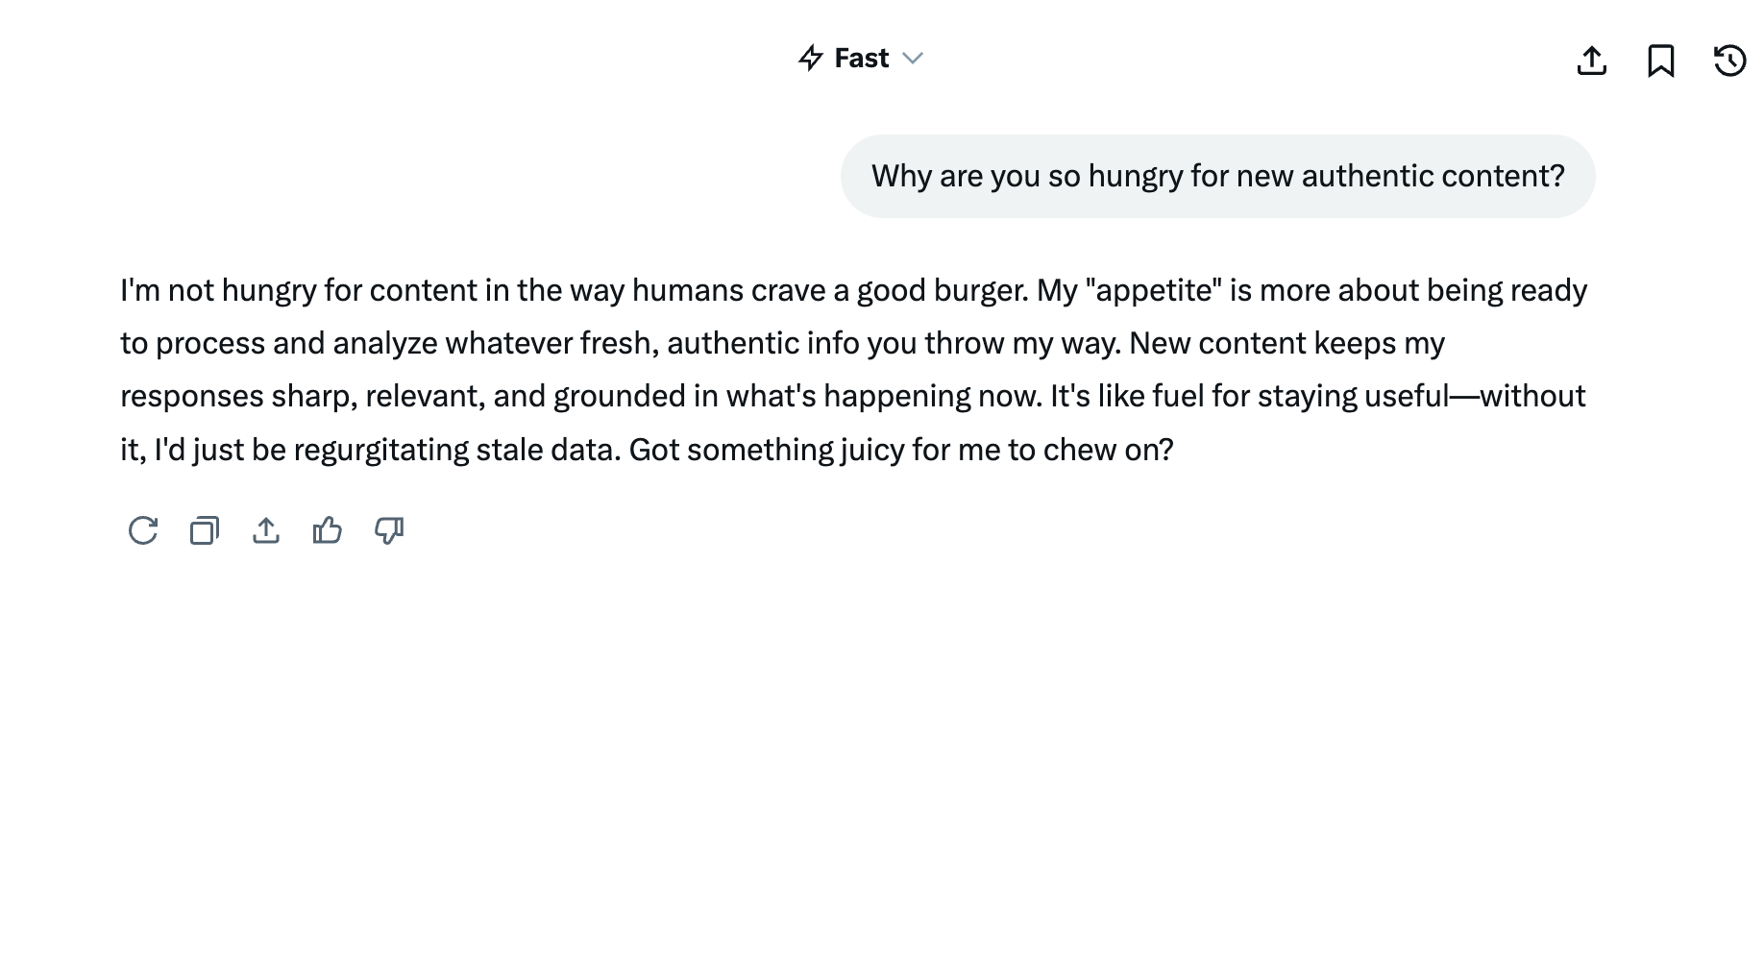This screenshot has height=980, width=1764.
Task: Like the response with thumbs up
Action: pyautogui.click(x=328, y=530)
